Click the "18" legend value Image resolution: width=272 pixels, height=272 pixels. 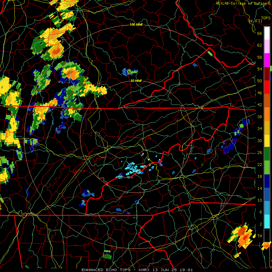coord(260,176)
